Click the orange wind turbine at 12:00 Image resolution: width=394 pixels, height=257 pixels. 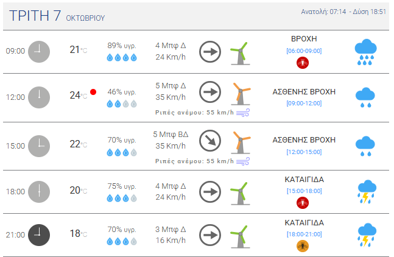click(x=242, y=93)
